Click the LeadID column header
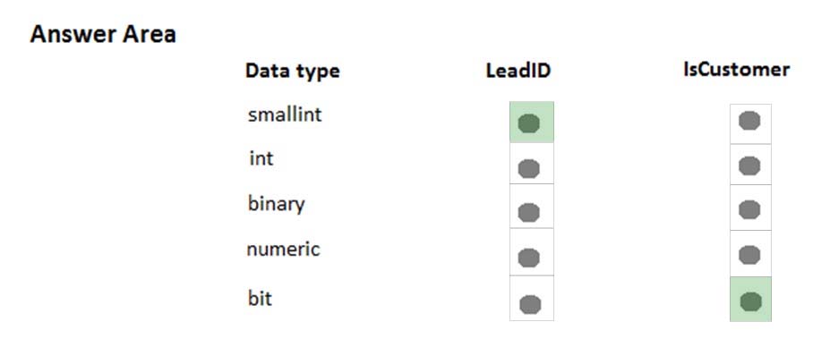Viewport: 830px width, 339px height. click(x=518, y=71)
